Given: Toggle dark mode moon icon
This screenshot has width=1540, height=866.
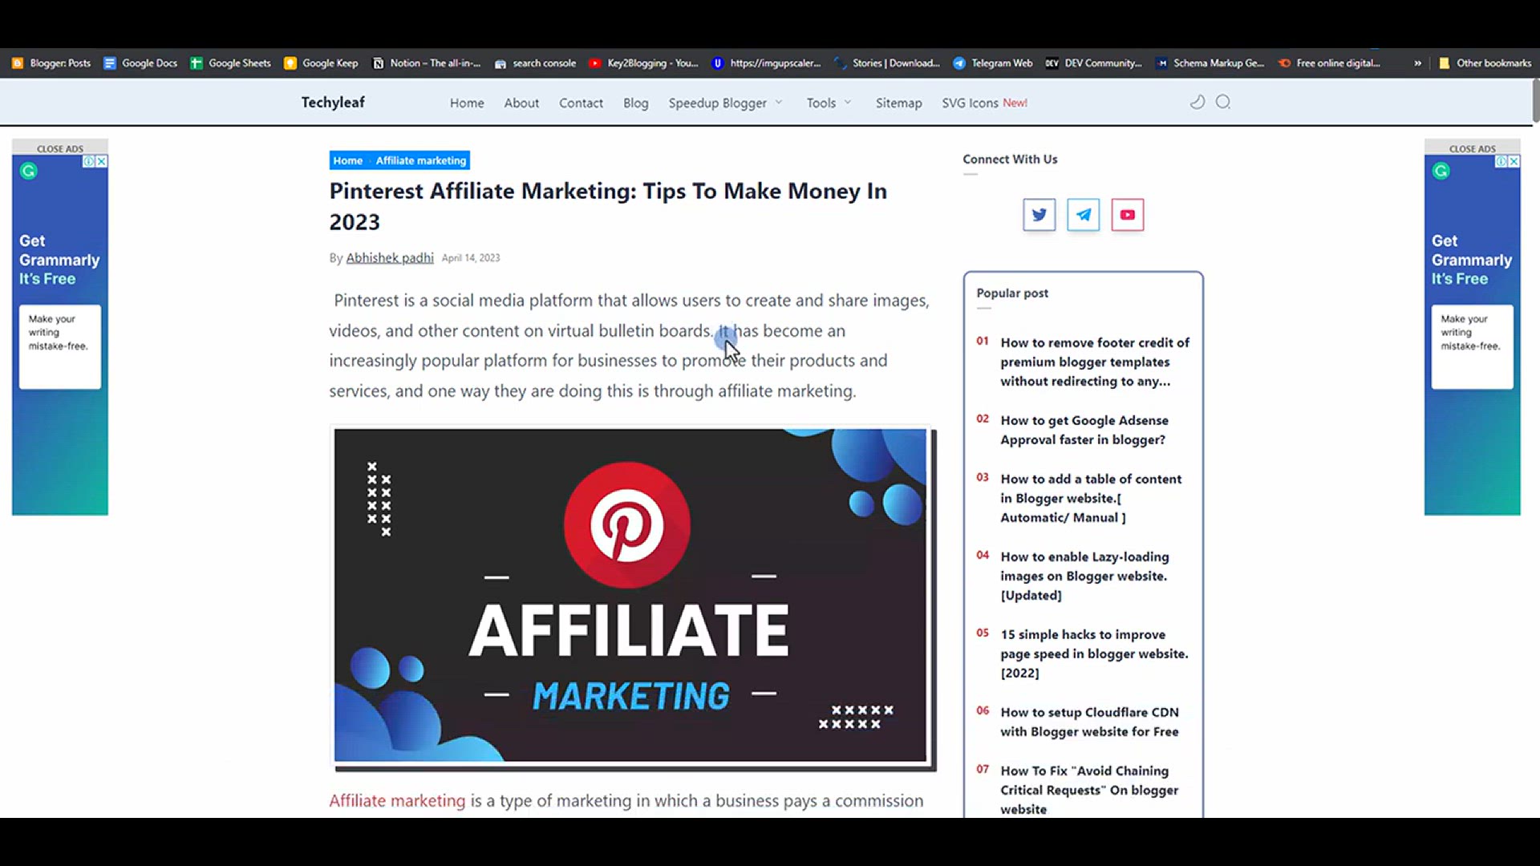Looking at the screenshot, I should tap(1197, 102).
